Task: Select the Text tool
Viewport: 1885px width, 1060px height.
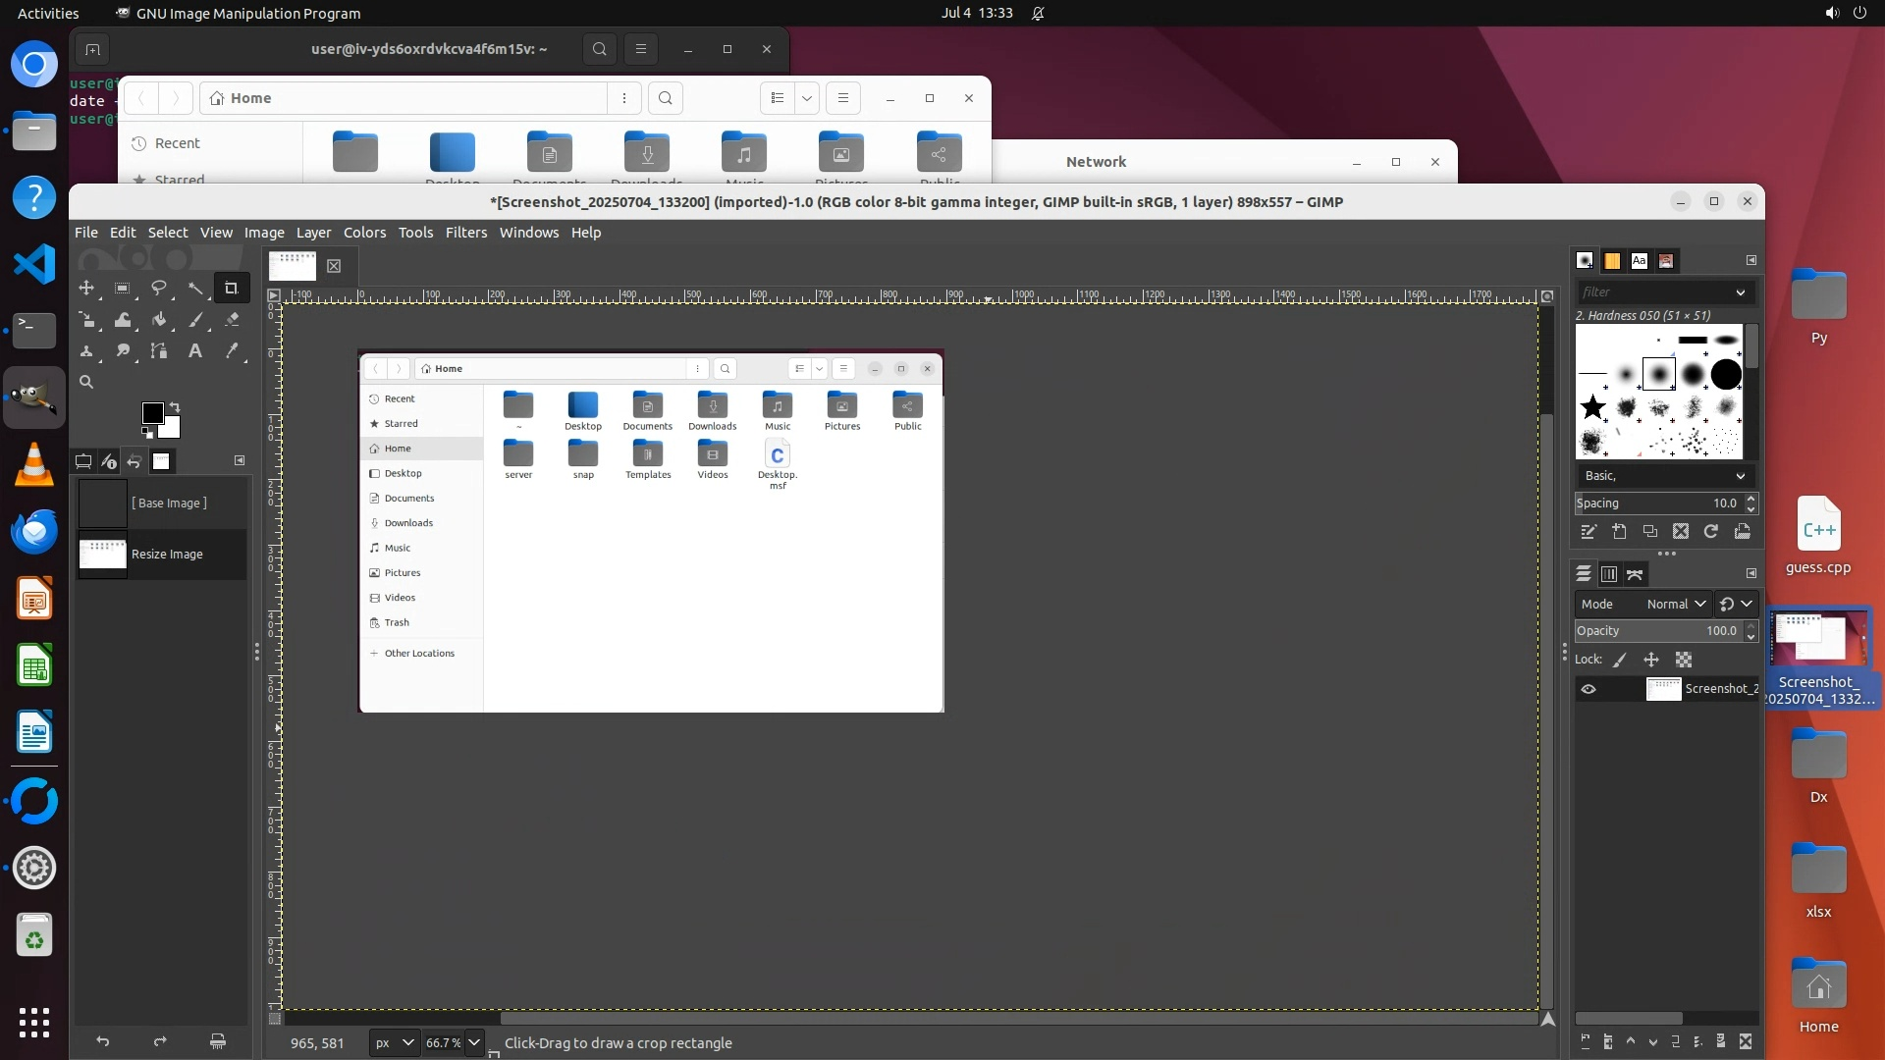Action: pos(195,350)
